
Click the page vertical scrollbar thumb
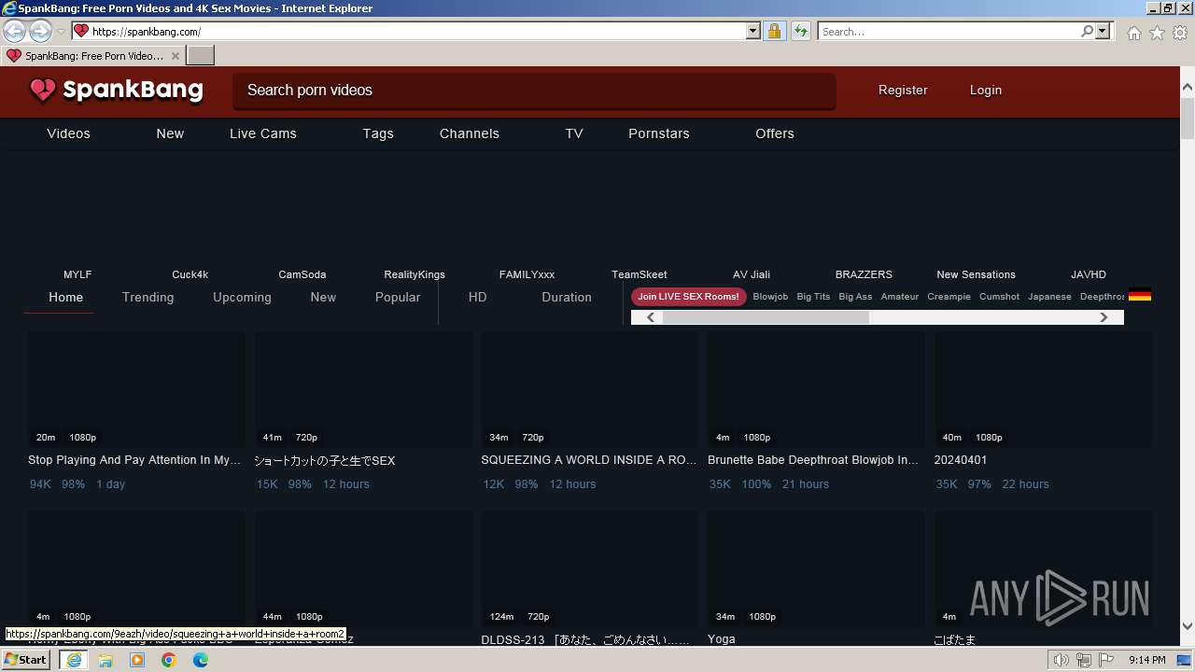pyautogui.click(x=1188, y=119)
